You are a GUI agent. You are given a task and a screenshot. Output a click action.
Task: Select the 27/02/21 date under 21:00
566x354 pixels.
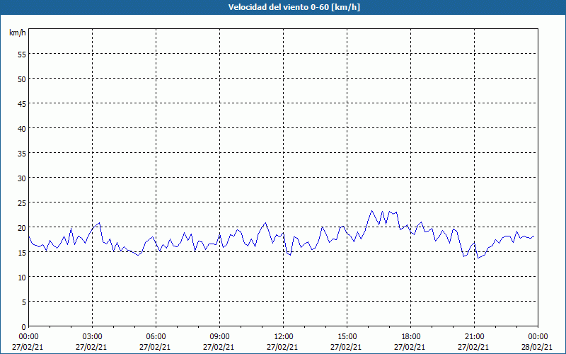click(x=473, y=347)
